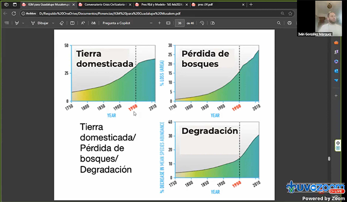Click the Tierra domesticada chart title

pos(104,59)
